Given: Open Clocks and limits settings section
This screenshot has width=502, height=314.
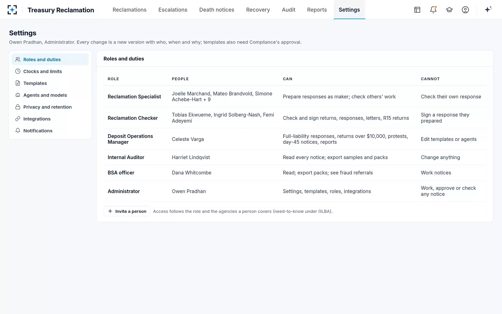Looking at the screenshot, I should (50, 71).
